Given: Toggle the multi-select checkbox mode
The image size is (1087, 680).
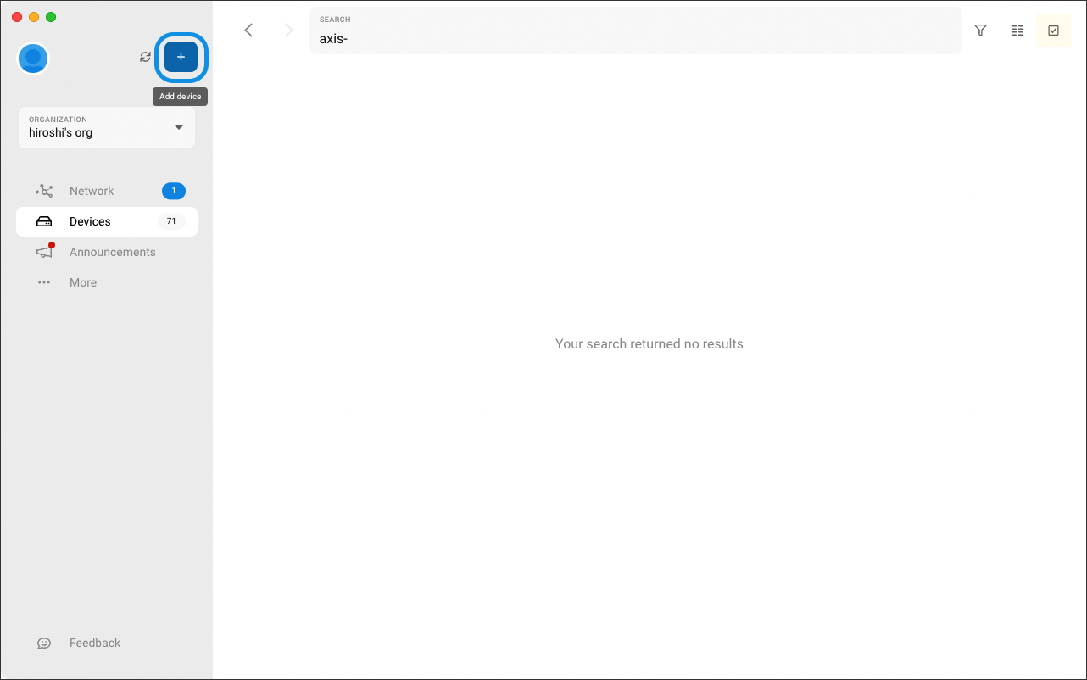Looking at the screenshot, I should pyautogui.click(x=1053, y=31).
